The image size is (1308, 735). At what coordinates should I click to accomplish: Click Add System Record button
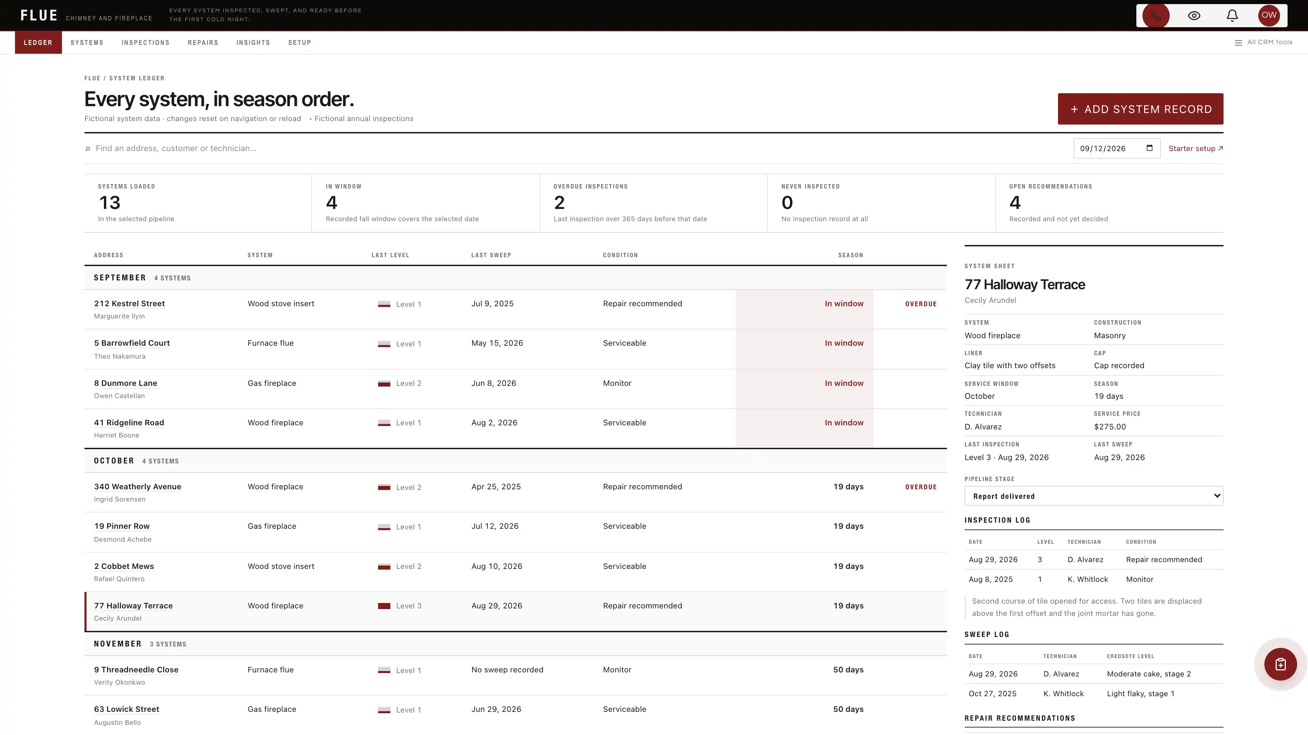pyautogui.click(x=1140, y=109)
